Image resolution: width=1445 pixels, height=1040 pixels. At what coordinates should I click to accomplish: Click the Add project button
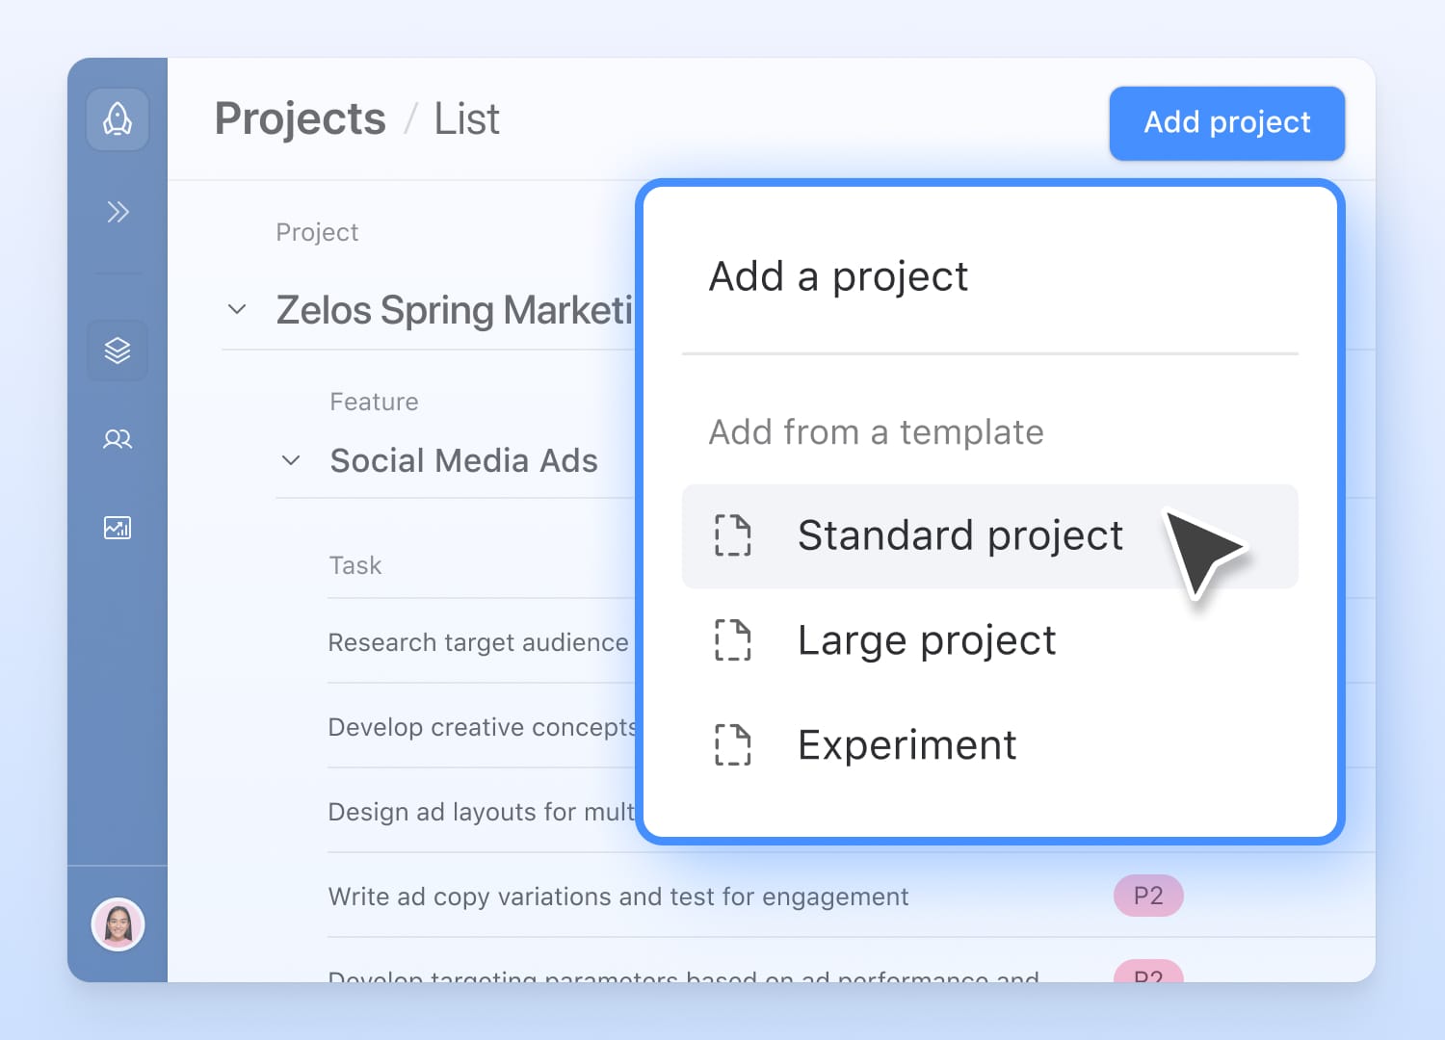click(1226, 123)
